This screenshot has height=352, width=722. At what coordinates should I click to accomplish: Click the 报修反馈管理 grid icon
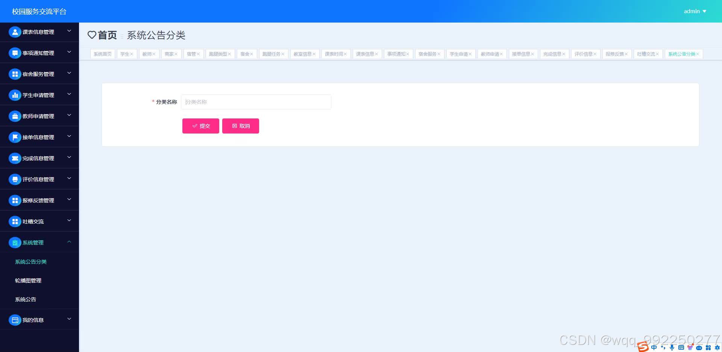[x=15, y=200]
